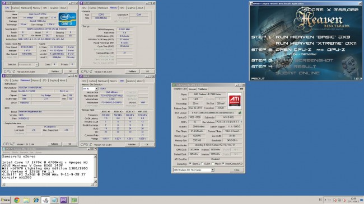
Task: Open the Edición menu in Notepad
Action: [x=15, y=153]
